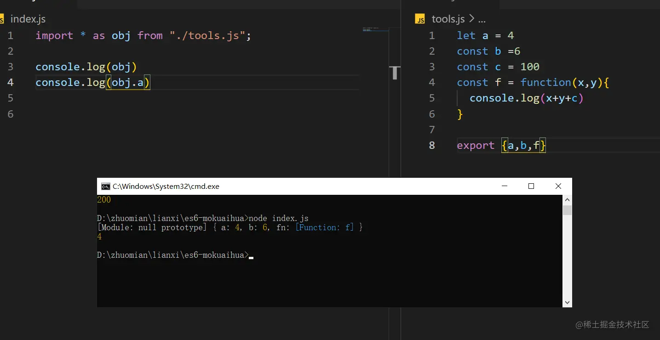Select line number 7 in tools.js
The width and height of the screenshot is (660, 340).
pyautogui.click(x=431, y=130)
